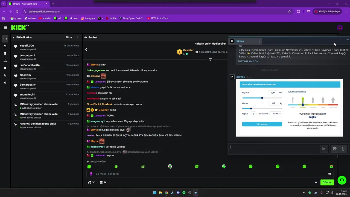Open the clips camera sidebar icon
The height and width of the screenshot is (197, 350).
[5, 68]
